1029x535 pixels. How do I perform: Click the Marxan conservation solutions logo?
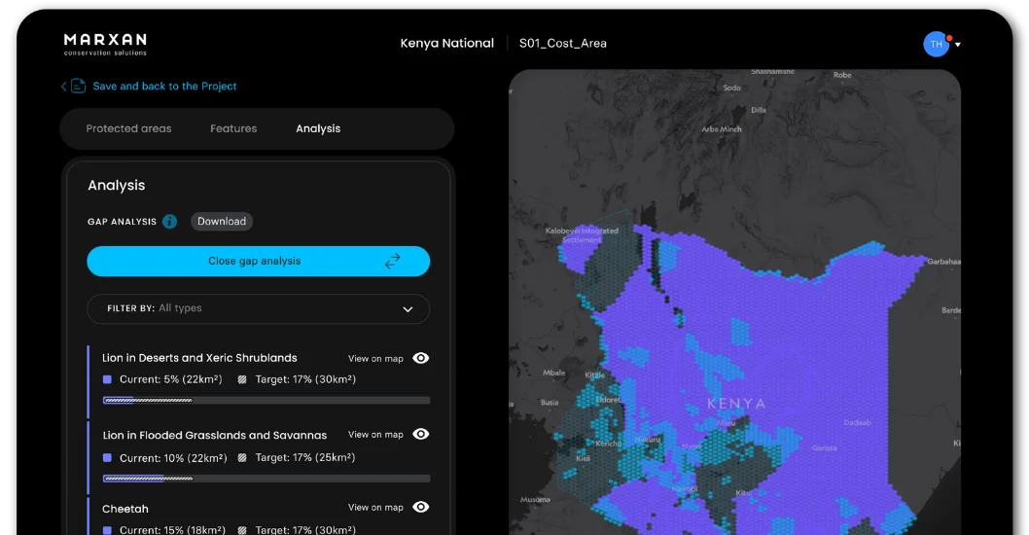point(105,44)
